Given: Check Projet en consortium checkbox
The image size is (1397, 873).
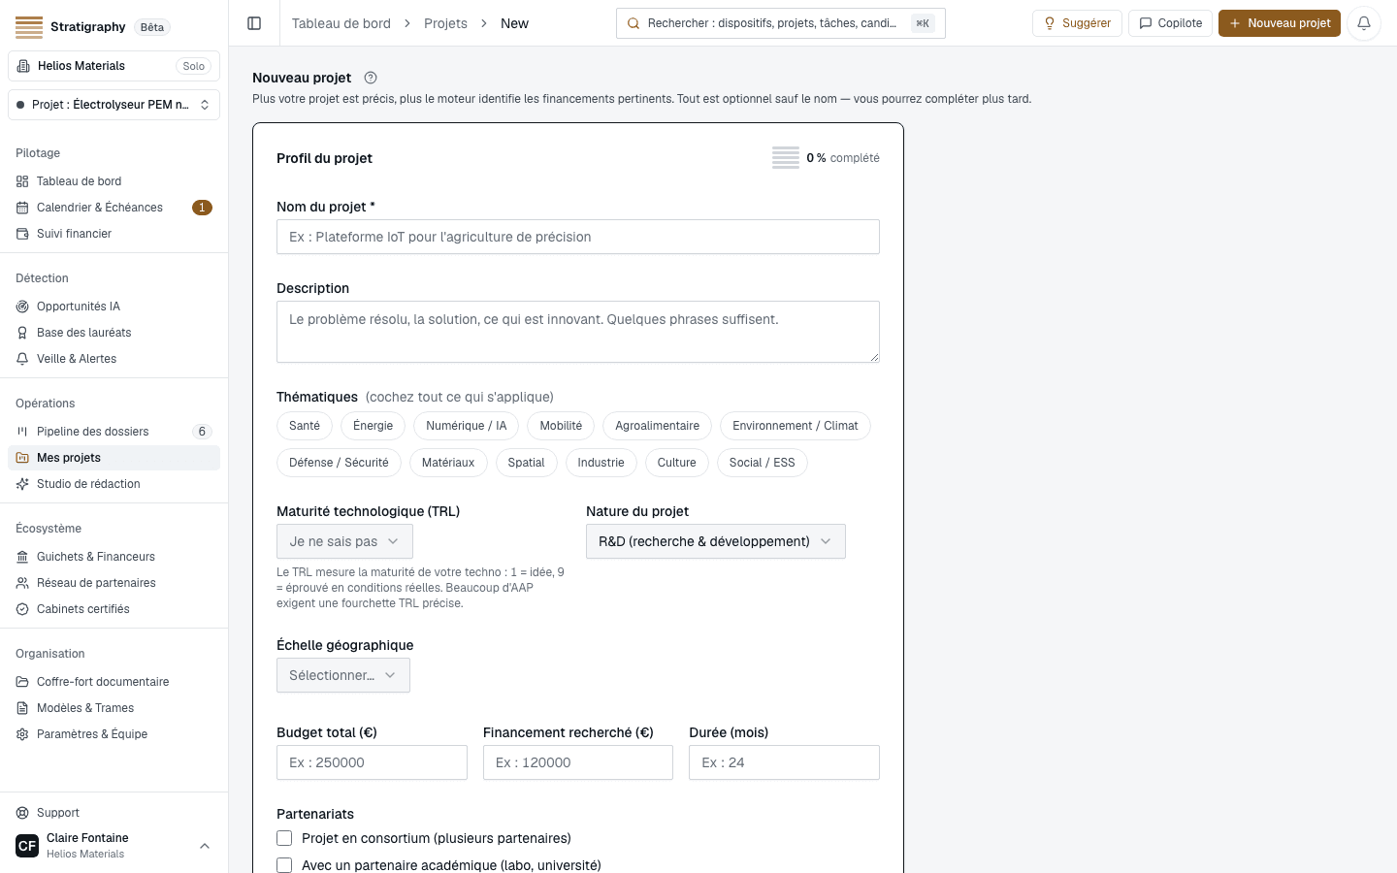Looking at the screenshot, I should [284, 838].
